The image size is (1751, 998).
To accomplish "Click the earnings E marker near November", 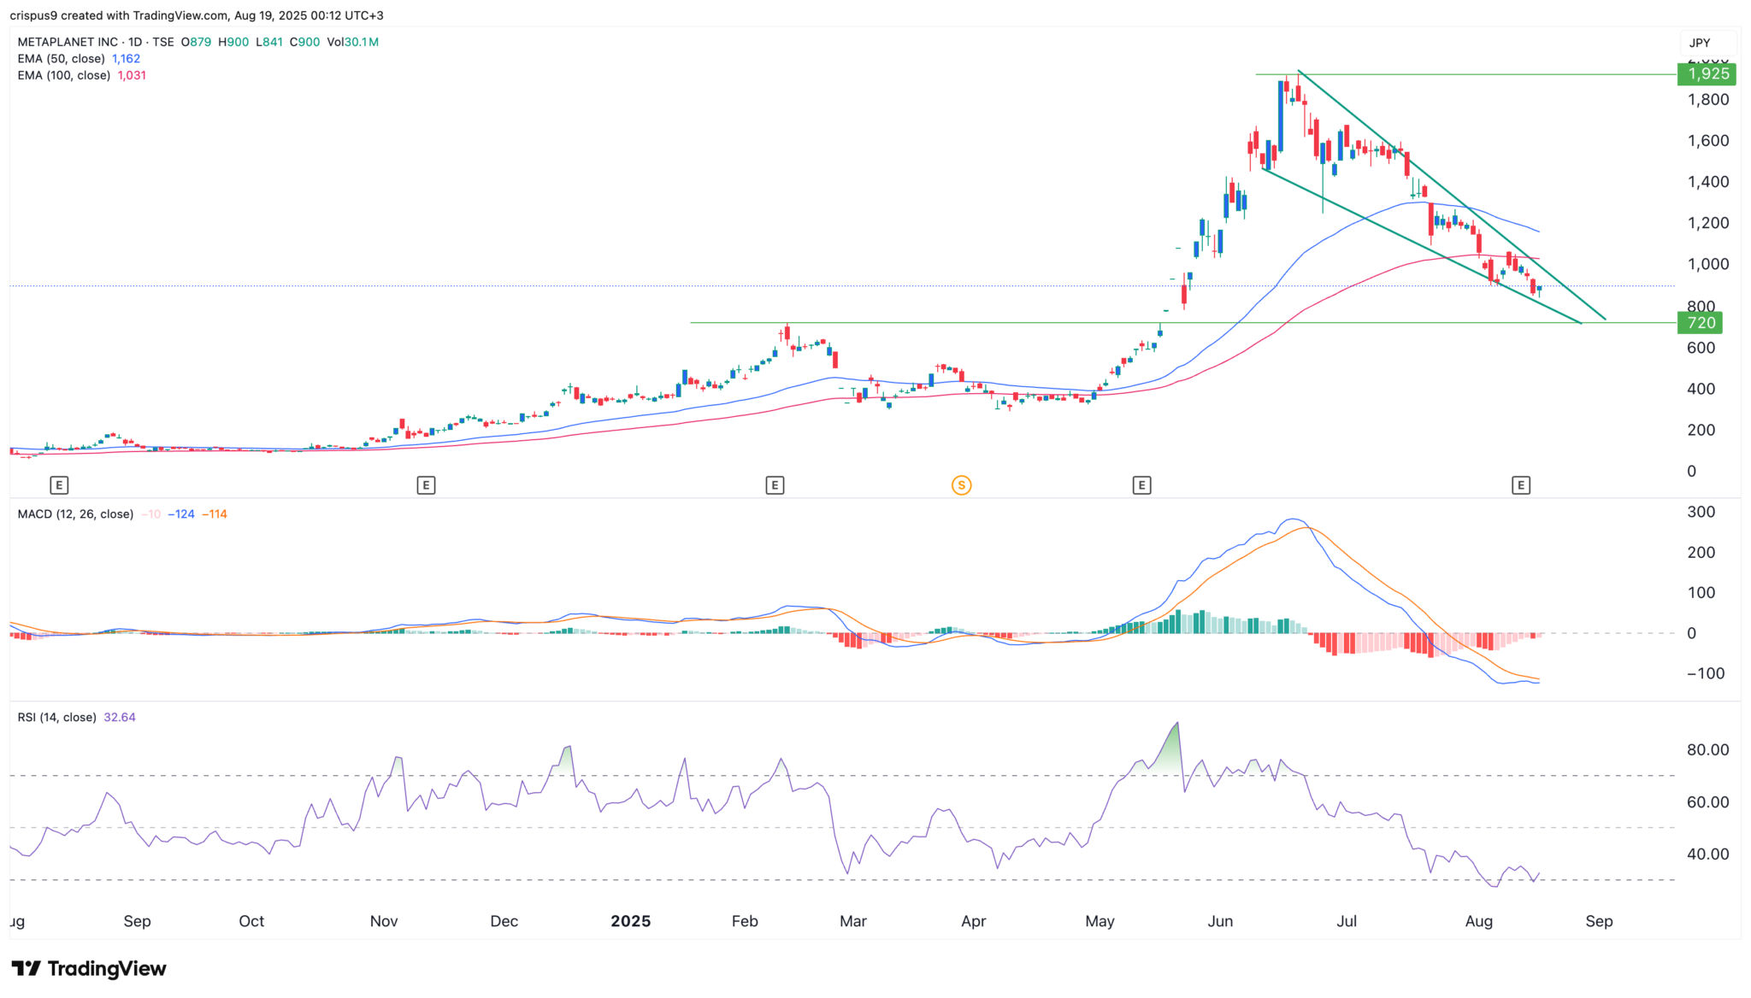I will (x=426, y=485).
